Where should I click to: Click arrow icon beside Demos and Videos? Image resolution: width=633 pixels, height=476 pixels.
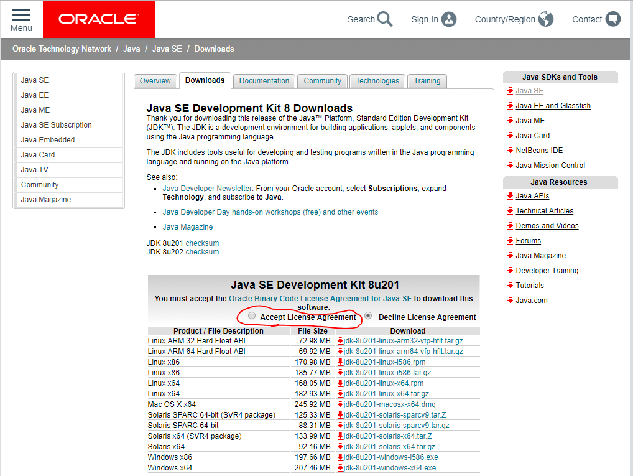tap(511, 226)
